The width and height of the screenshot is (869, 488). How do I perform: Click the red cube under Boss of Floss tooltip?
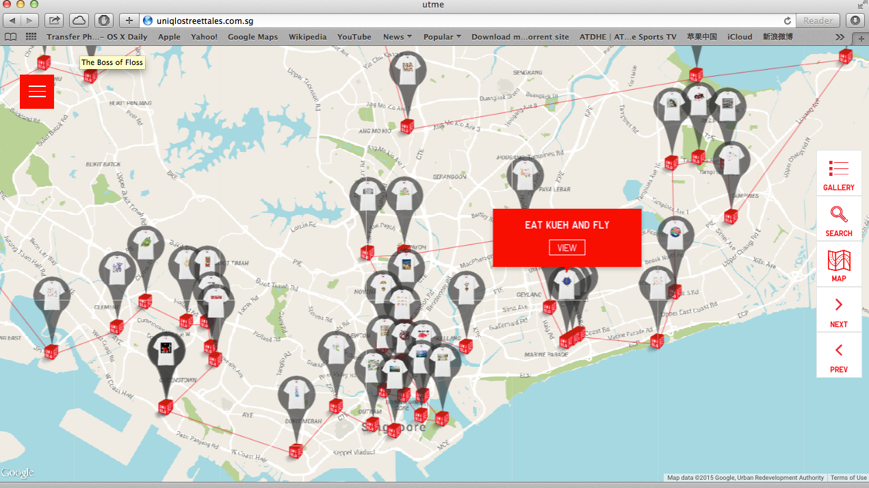click(x=90, y=75)
